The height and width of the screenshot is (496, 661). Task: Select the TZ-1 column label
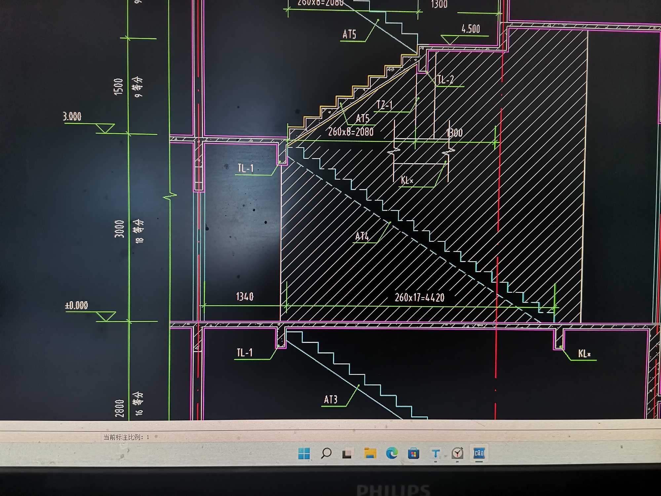pyautogui.click(x=384, y=105)
